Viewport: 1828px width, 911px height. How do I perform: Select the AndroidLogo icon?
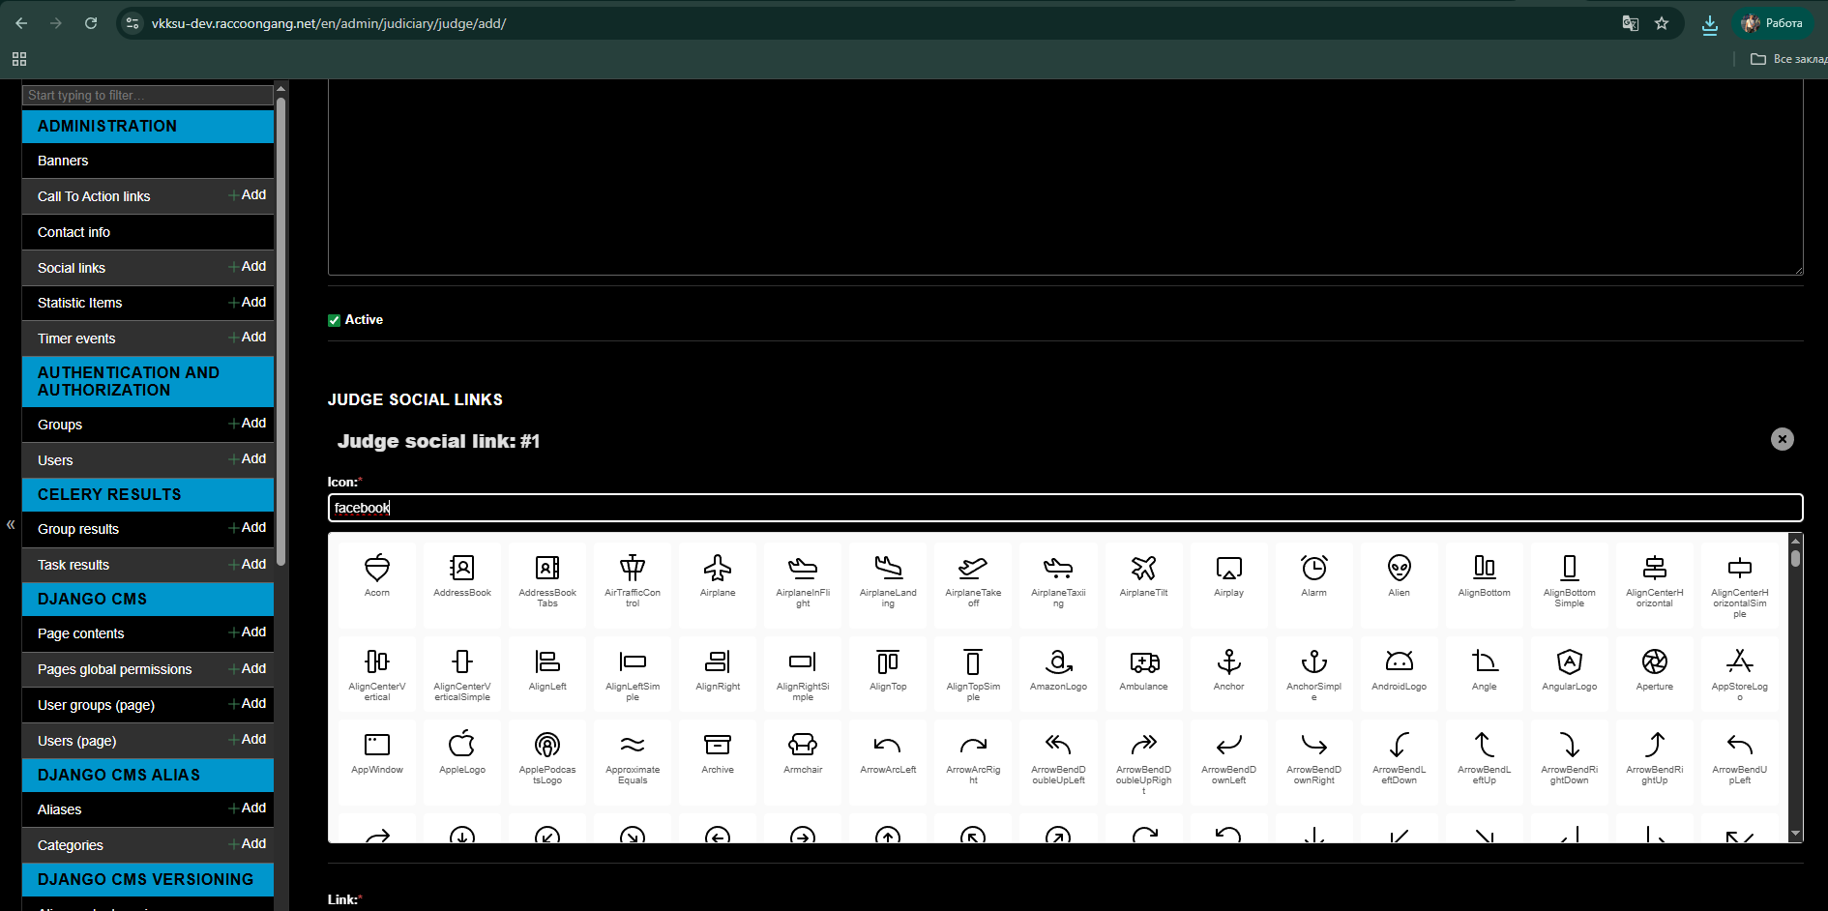1399,668
